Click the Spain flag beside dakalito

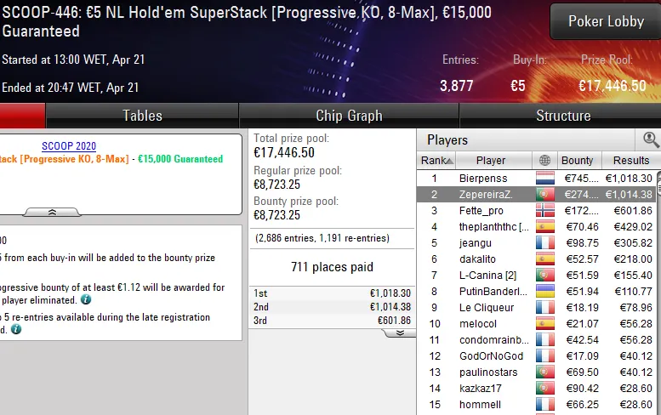[x=544, y=259]
